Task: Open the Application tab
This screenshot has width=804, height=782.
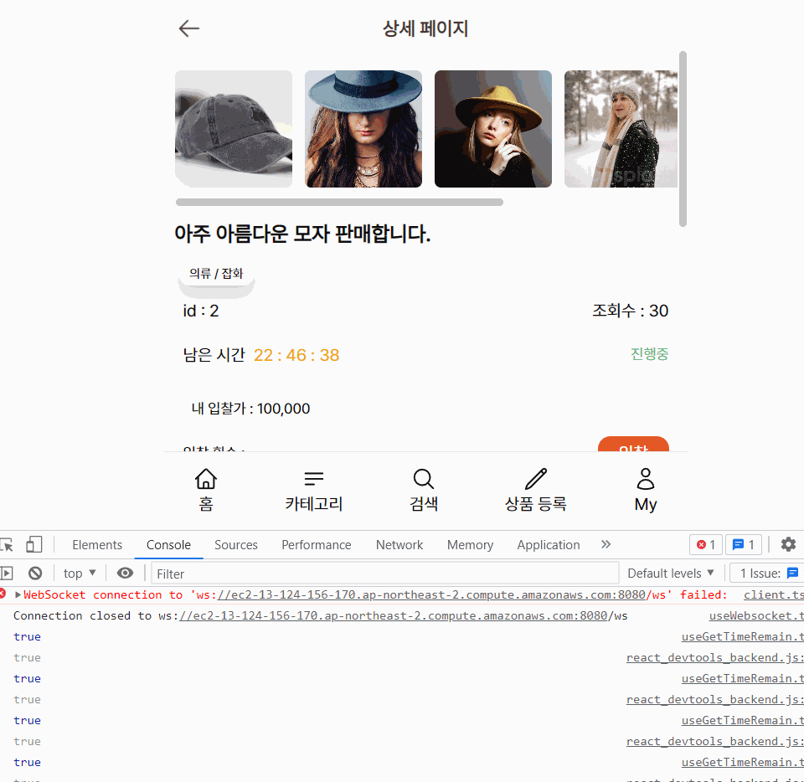Action: pos(548,545)
